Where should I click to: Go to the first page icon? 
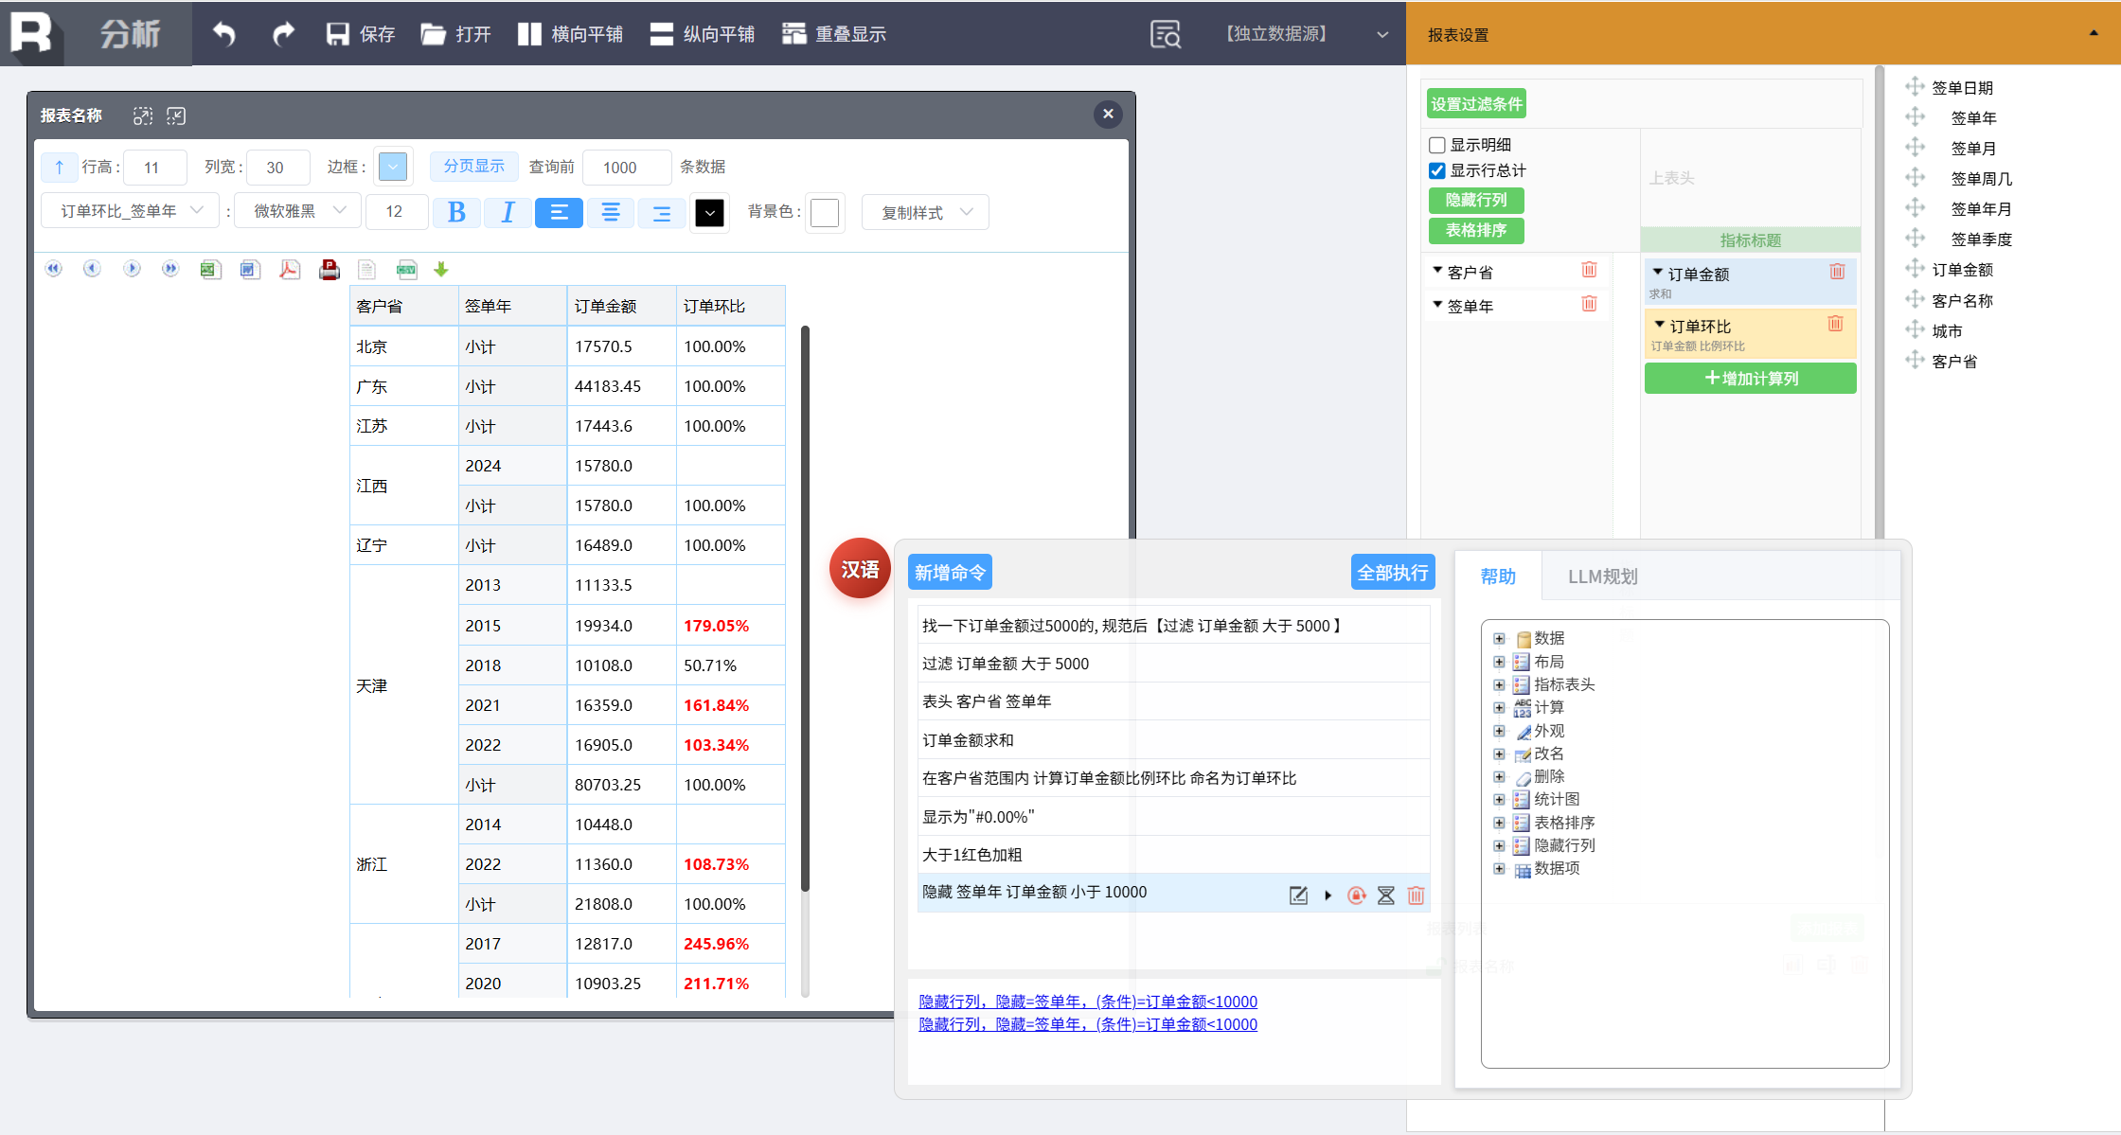pos(54,269)
